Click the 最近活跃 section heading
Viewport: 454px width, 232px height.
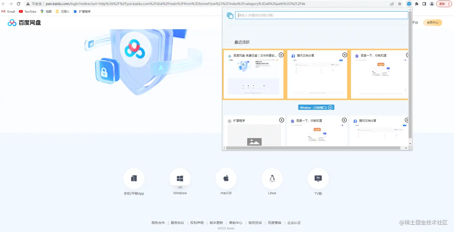click(x=242, y=42)
